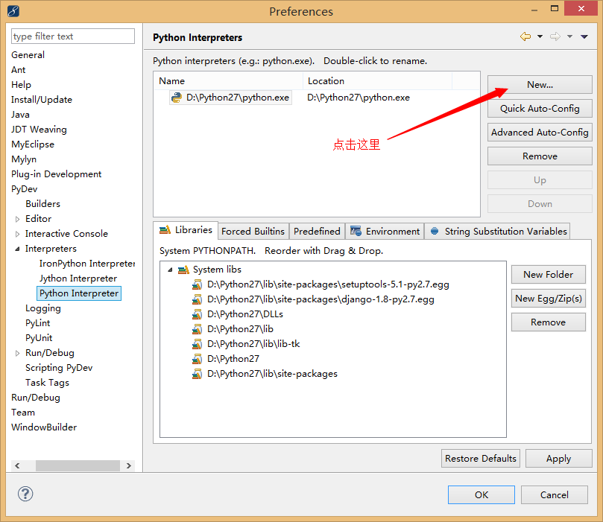Screen dimensions: 603x522
Task: Click the Apply button
Action: coord(559,458)
